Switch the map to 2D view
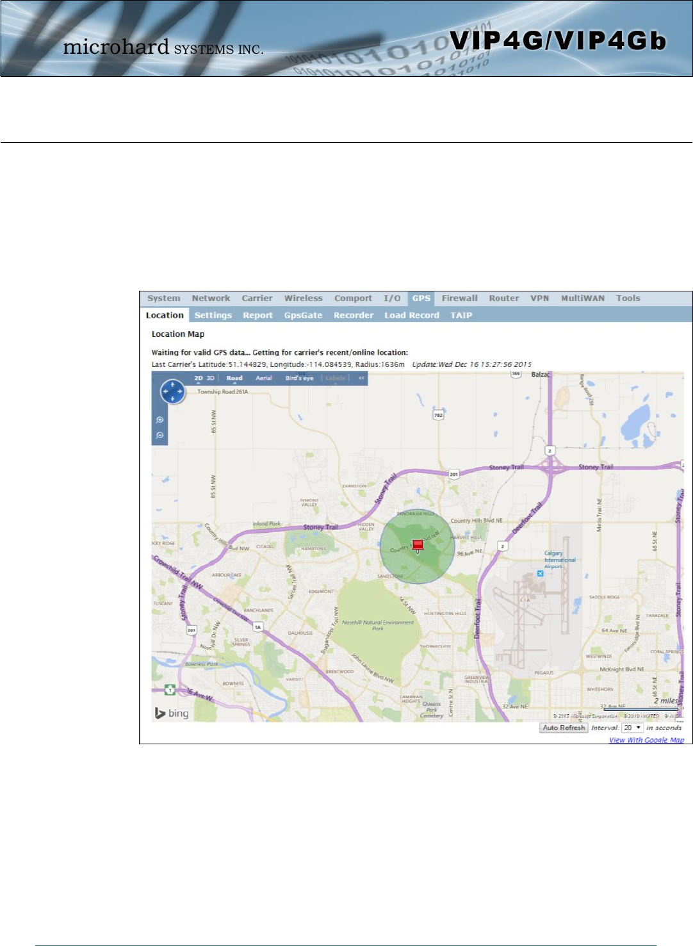Screen dimensions: 693x946 [x=199, y=378]
